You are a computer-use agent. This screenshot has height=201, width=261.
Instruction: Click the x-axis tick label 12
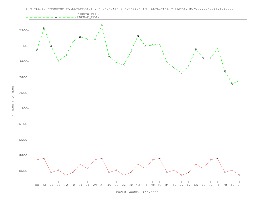(66, 185)
